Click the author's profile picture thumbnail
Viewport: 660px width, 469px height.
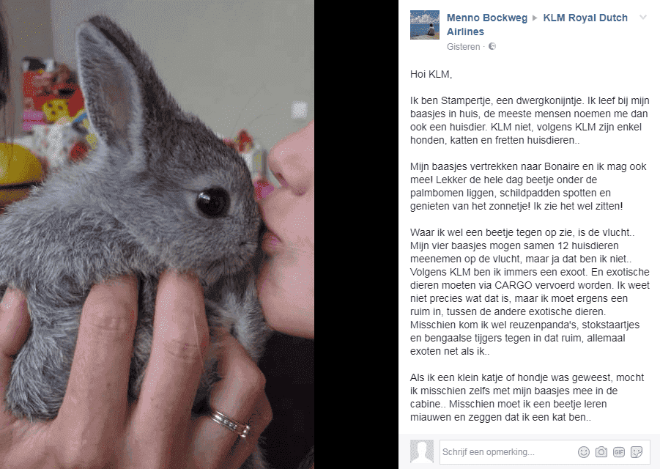[x=425, y=25]
